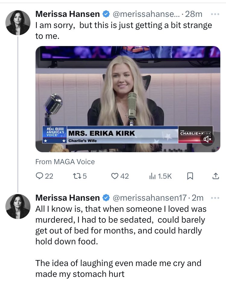
Task: Open Merissa Hansen name on first tweet
Action: point(67,14)
